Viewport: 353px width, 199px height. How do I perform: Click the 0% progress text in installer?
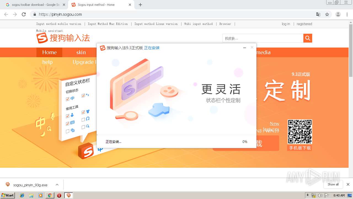pyautogui.click(x=245, y=142)
